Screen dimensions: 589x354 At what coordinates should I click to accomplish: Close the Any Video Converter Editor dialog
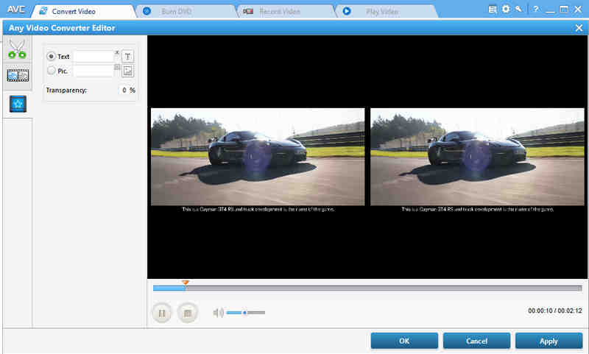click(579, 28)
